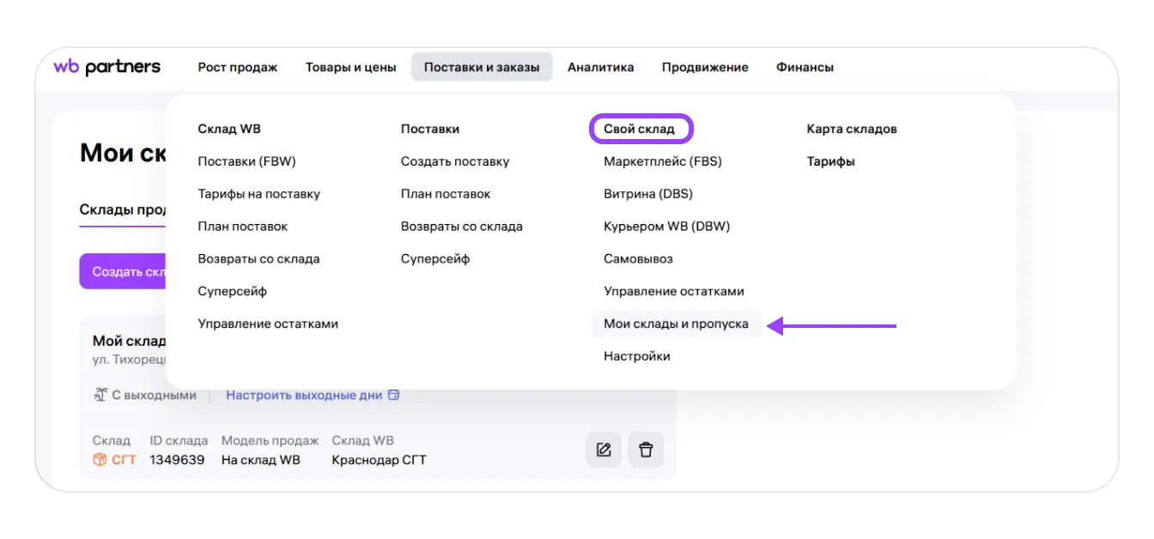Expand the Рост продаж navigation menu
The height and width of the screenshot is (539, 1154).
(238, 67)
